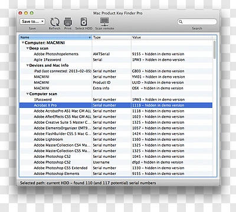Select Adobe Creative Suite 5 Master row
This screenshot has height=212, width=236.
116,122
